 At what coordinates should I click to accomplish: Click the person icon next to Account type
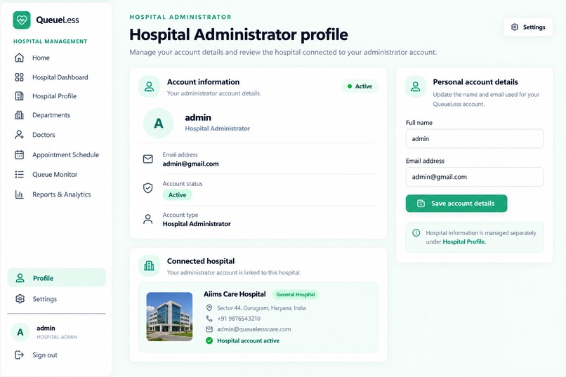(148, 219)
